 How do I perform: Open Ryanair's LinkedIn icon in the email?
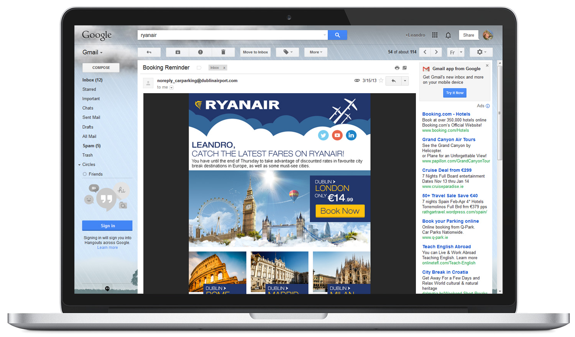point(351,135)
